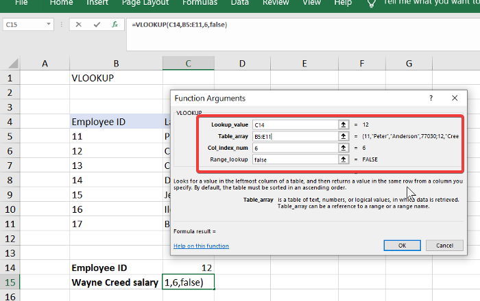The image size is (480, 301).
Task: Select row 14 header
Action: tap(10, 267)
